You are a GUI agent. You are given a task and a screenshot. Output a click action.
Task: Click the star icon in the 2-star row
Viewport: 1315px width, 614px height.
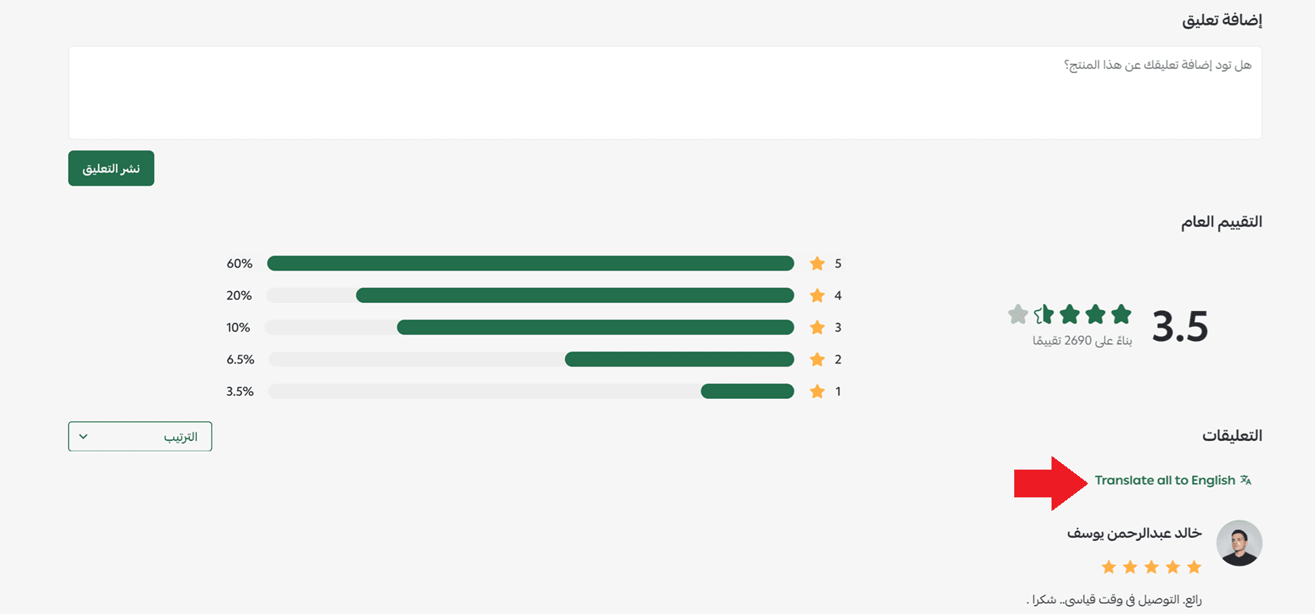(817, 359)
